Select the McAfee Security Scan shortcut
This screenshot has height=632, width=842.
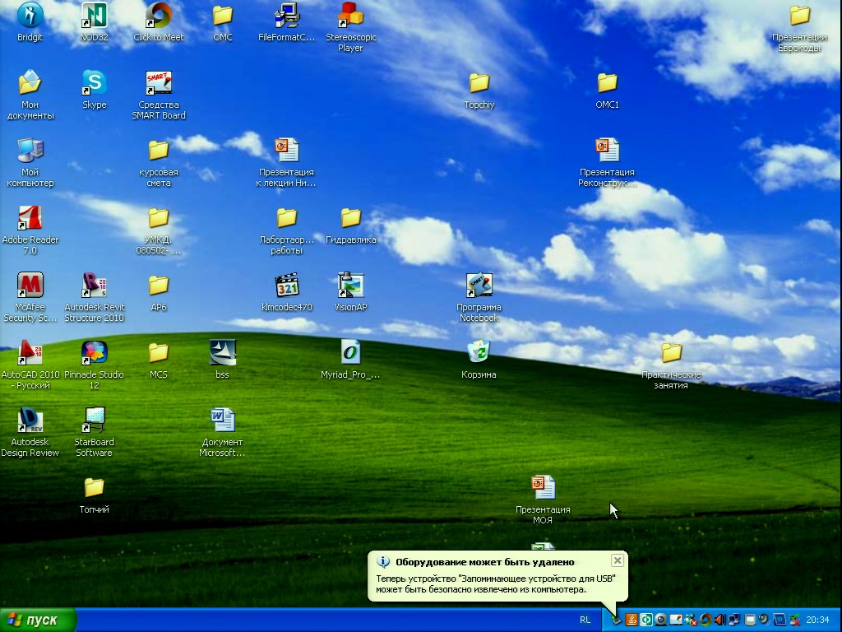pos(30,297)
